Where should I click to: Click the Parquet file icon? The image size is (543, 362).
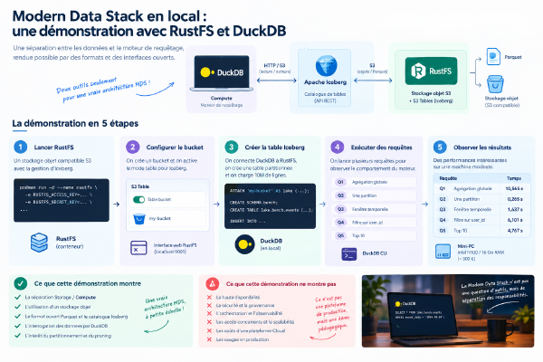pyautogui.click(x=493, y=56)
